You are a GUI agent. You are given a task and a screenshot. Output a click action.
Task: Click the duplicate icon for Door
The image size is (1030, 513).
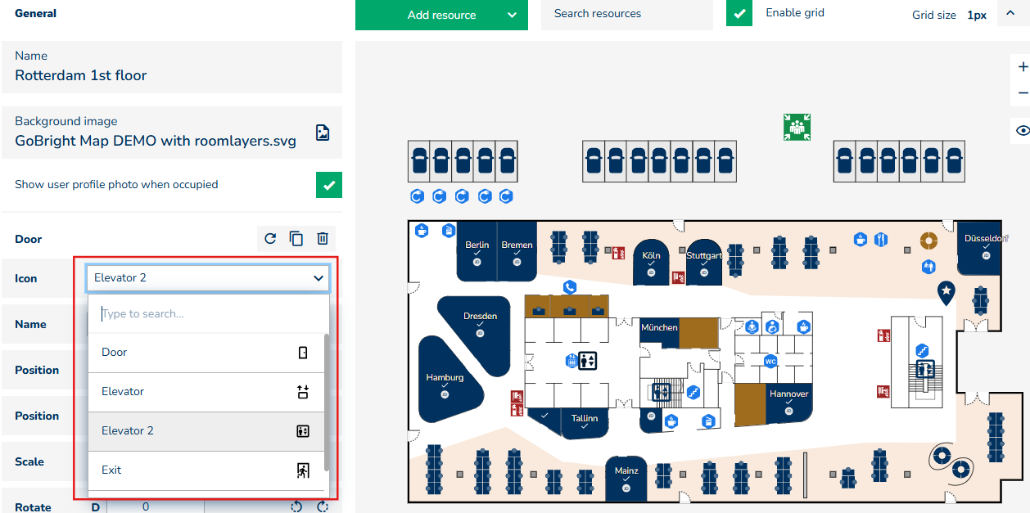tap(296, 239)
